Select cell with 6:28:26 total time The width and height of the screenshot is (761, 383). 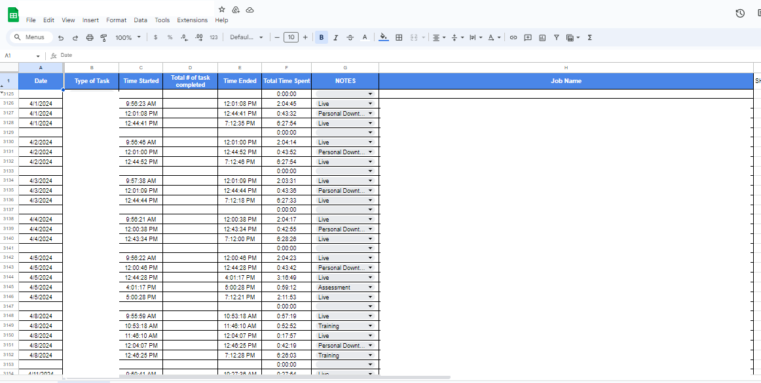pos(286,239)
